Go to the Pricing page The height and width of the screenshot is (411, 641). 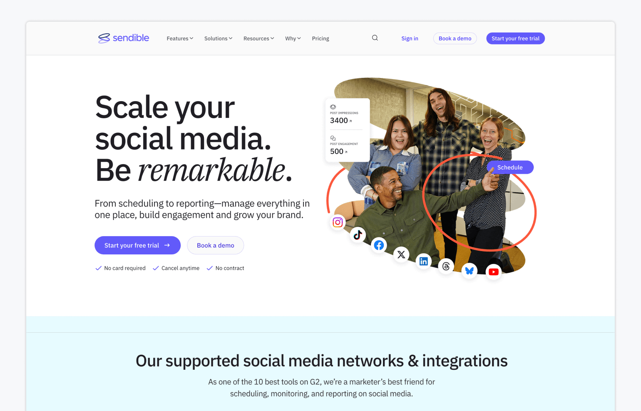pos(320,38)
